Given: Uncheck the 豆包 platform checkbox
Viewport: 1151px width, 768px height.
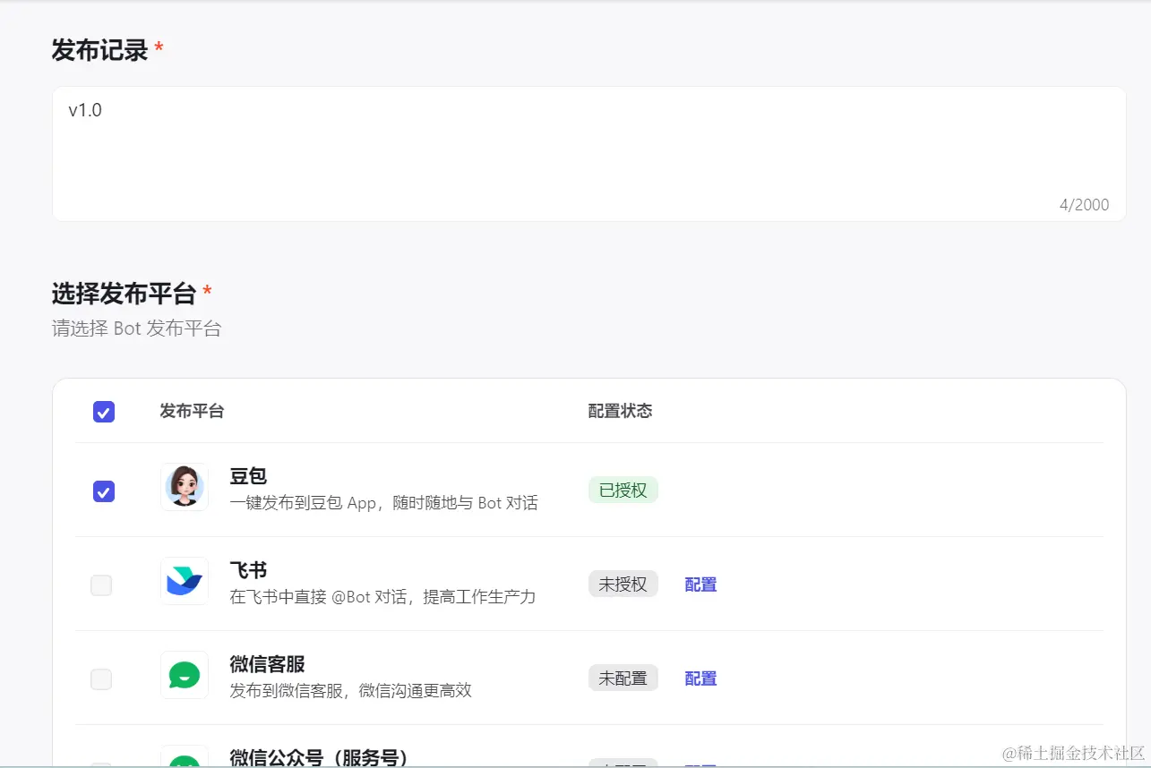Looking at the screenshot, I should coord(104,491).
